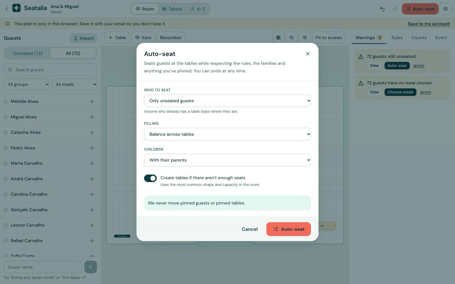Locate Pedro Alves using the target icon

[92, 148]
